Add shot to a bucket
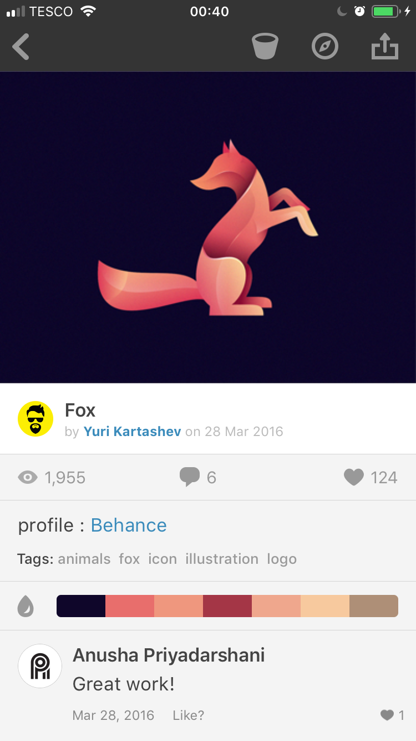The image size is (416, 741). point(265,47)
